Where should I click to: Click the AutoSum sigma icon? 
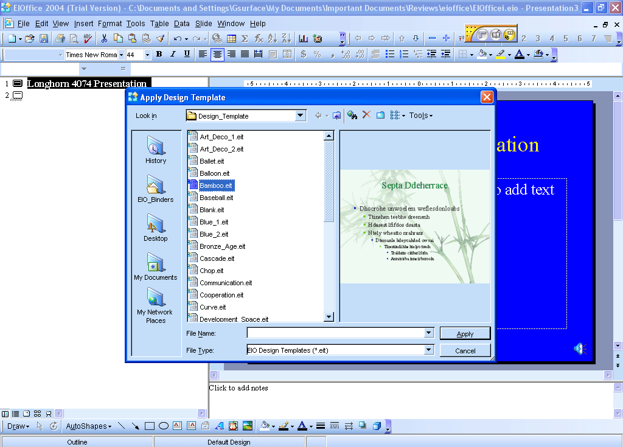click(x=245, y=38)
